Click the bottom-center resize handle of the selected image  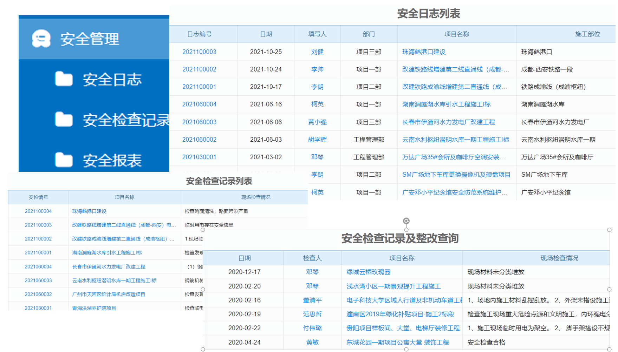point(406,349)
